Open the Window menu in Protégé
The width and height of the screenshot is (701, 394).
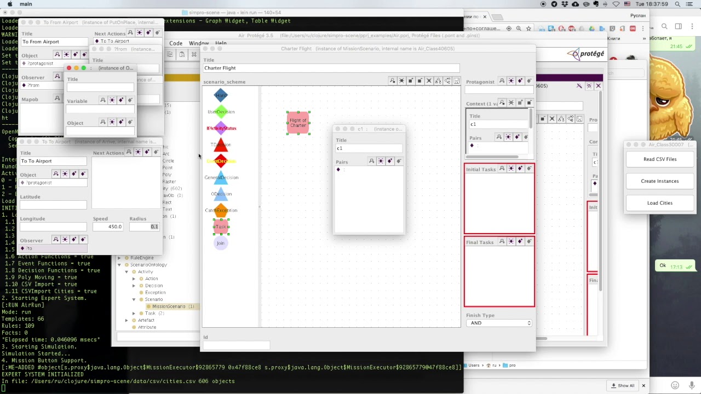(199, 43)
